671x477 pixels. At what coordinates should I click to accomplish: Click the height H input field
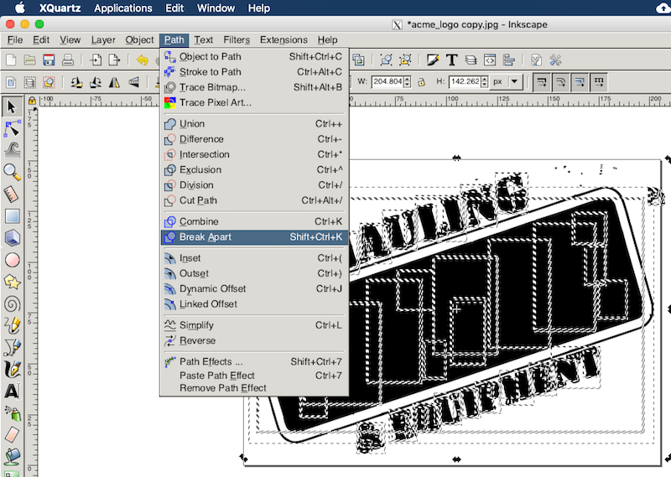point(465,81)
